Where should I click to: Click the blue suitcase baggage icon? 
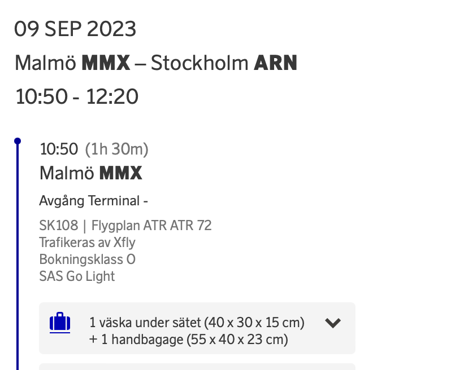60,323
